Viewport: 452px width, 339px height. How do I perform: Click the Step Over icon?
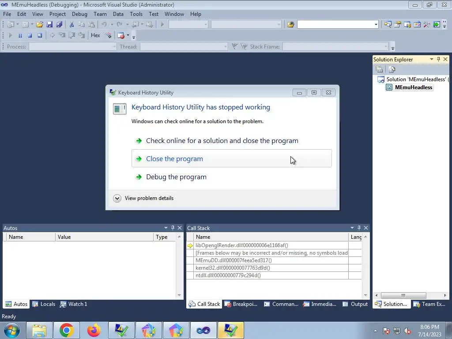72,35
